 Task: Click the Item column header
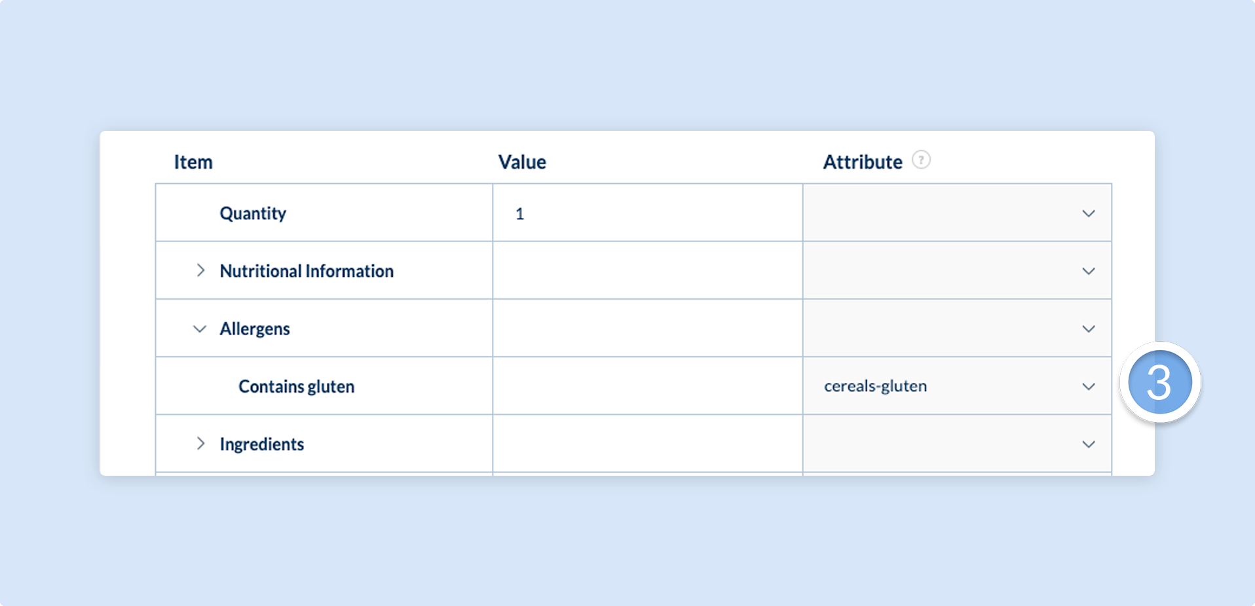click(193, 162)
